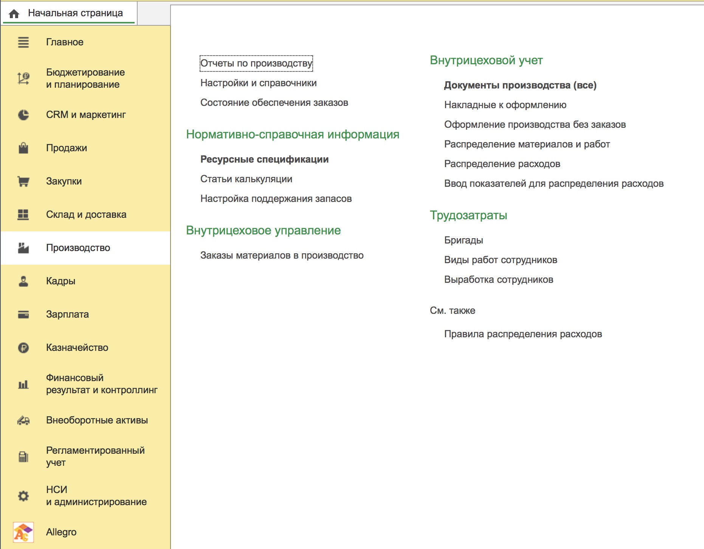Viewport: 704px width, 549px height.
Task: Open the Бригады link
Action: pyautogui.click(x=464, y=240)
